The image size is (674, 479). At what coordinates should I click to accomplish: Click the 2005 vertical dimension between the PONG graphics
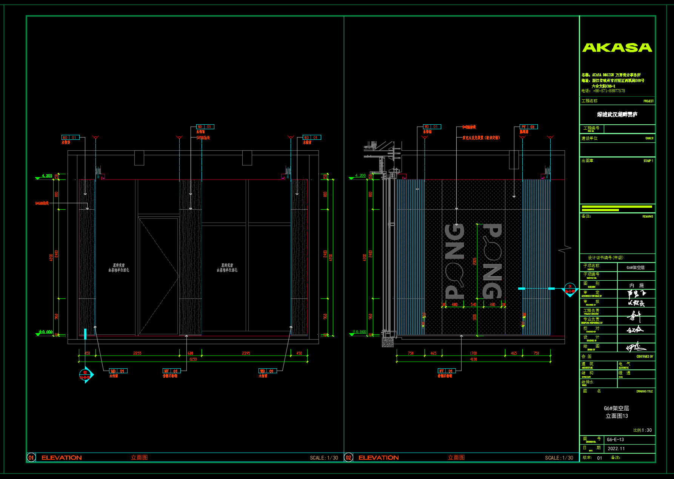tap(475, 261)
